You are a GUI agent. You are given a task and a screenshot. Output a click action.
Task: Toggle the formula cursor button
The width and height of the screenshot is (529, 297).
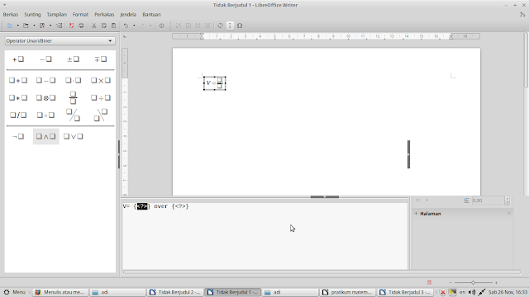click(230, 26)
